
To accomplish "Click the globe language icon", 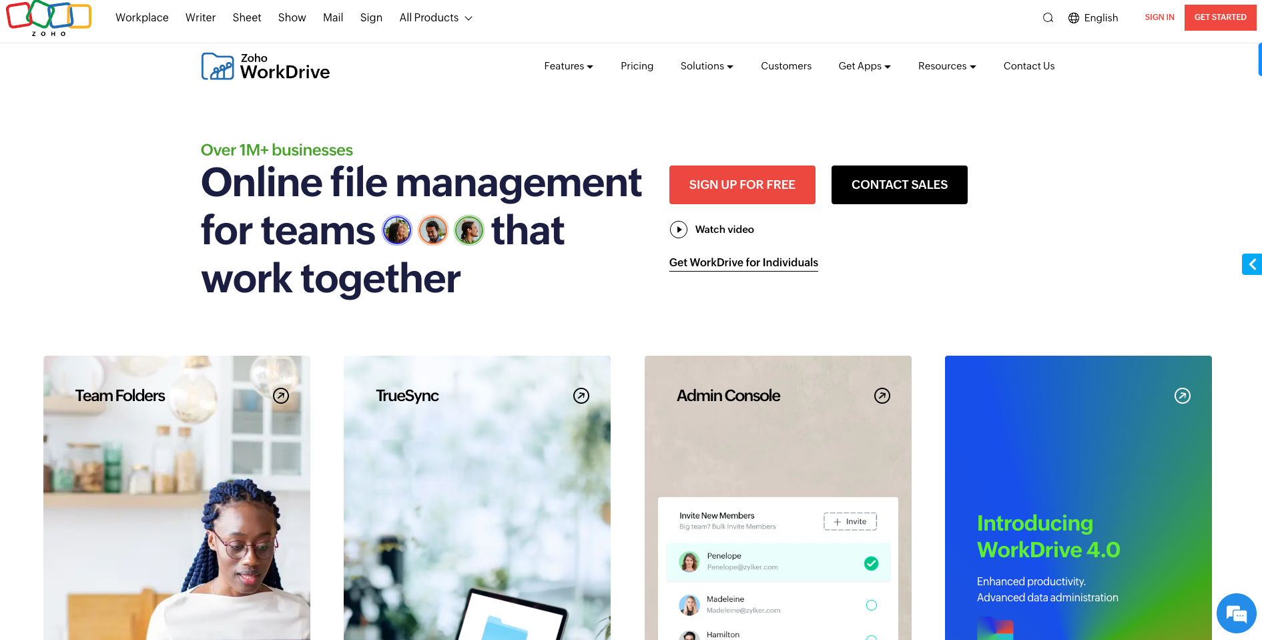I will coord(1074,18).
